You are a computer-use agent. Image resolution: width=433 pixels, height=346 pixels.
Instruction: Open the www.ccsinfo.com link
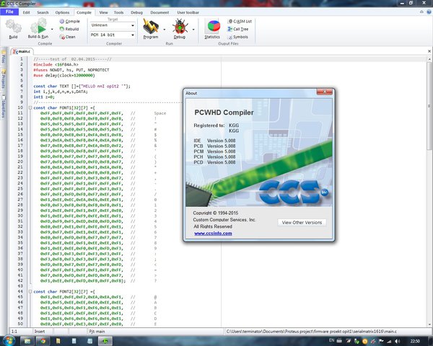click(x=213, y=234)
